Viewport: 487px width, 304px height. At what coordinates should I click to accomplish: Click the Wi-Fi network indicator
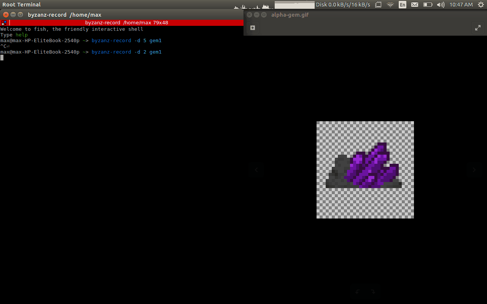coord(391,5)
